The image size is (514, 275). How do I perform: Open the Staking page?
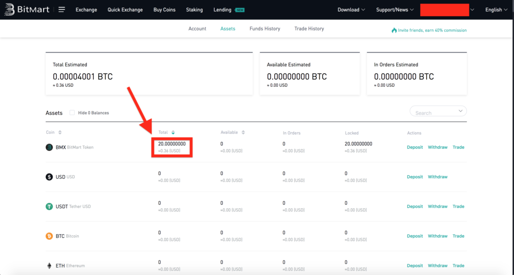point(194,10)
